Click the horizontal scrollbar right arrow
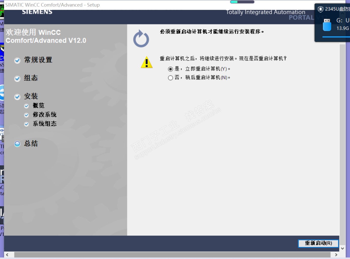 [x=336, y=255]
